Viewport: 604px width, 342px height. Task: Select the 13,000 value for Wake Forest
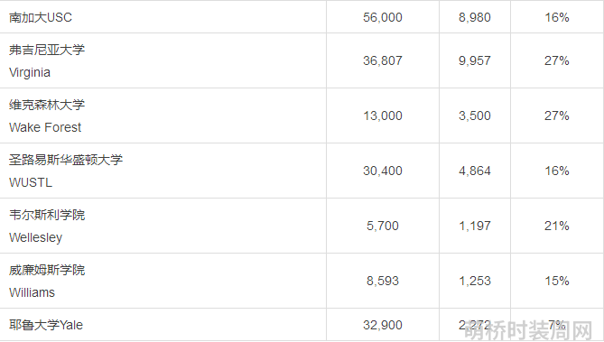point(383,116)
